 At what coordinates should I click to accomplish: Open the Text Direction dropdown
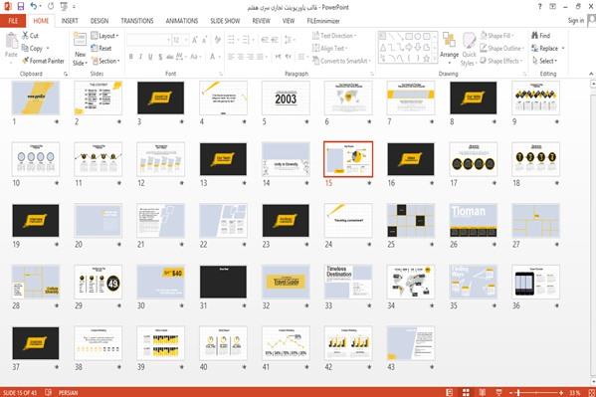click(x=334, y=36)
